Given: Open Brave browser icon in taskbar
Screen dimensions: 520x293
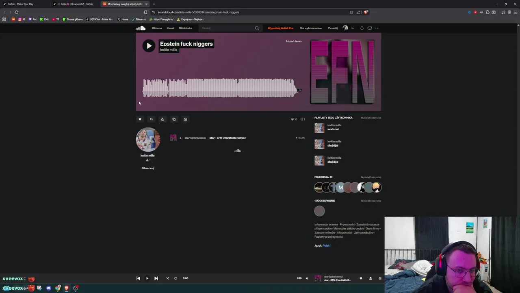Looking at the screenshot, I should [67, 288].
